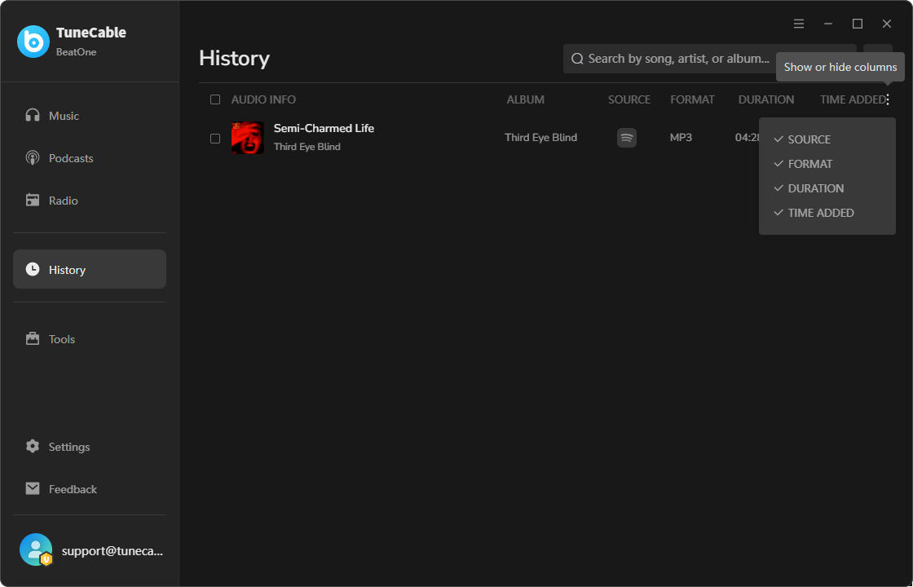Click the History page heading
913x587 pixels.
234,59
